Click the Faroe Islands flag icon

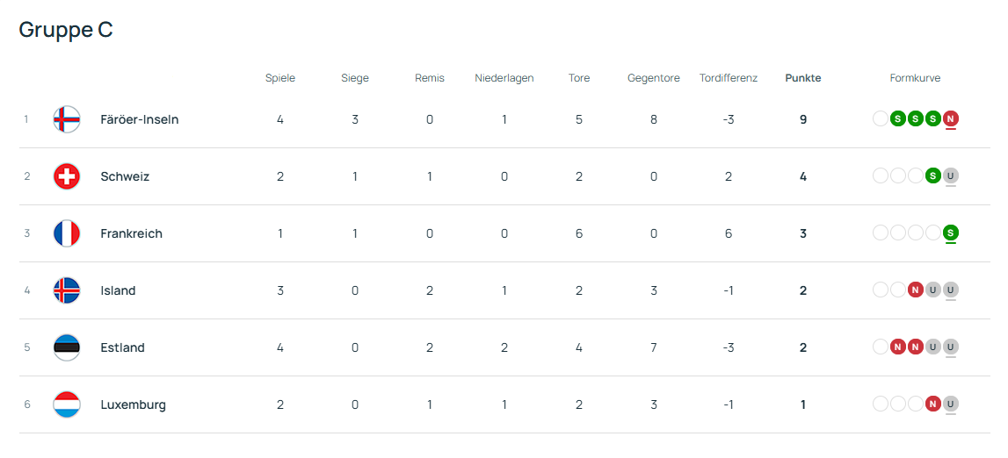coord(67,119)
